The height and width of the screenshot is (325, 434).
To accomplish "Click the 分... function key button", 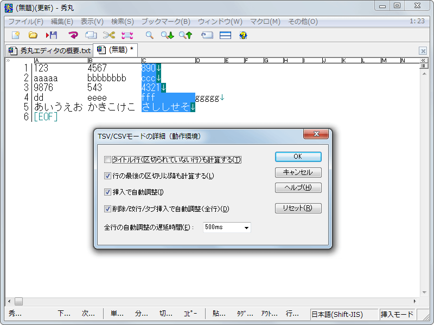I will coord(142,314).
